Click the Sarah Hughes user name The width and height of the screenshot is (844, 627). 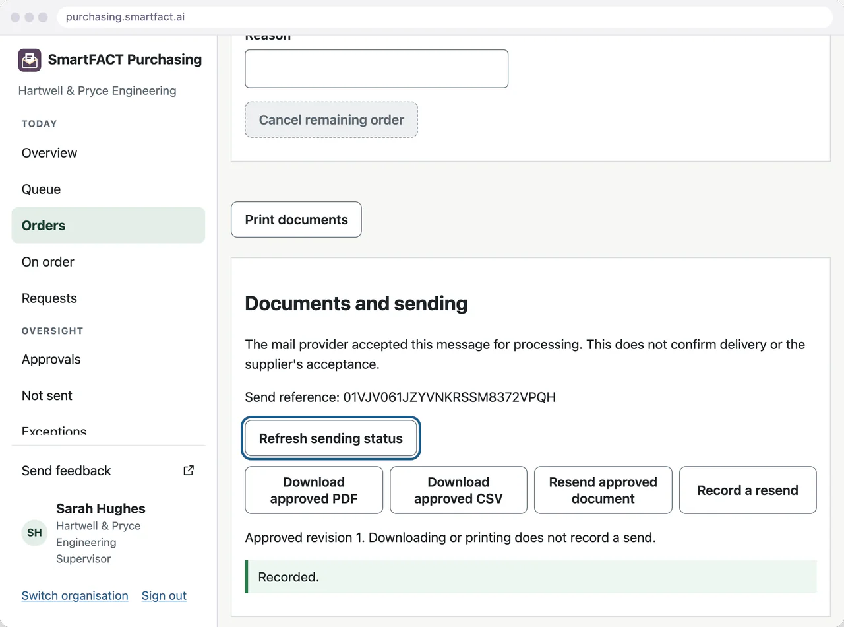(x=101, y=509)
